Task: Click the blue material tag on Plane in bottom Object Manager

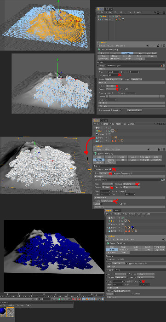Action: [133, 228]
